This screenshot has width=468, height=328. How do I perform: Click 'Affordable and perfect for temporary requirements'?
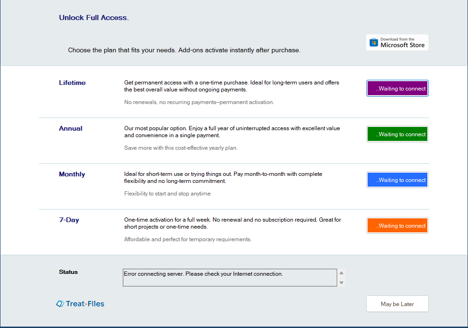(x=188, y=239)
